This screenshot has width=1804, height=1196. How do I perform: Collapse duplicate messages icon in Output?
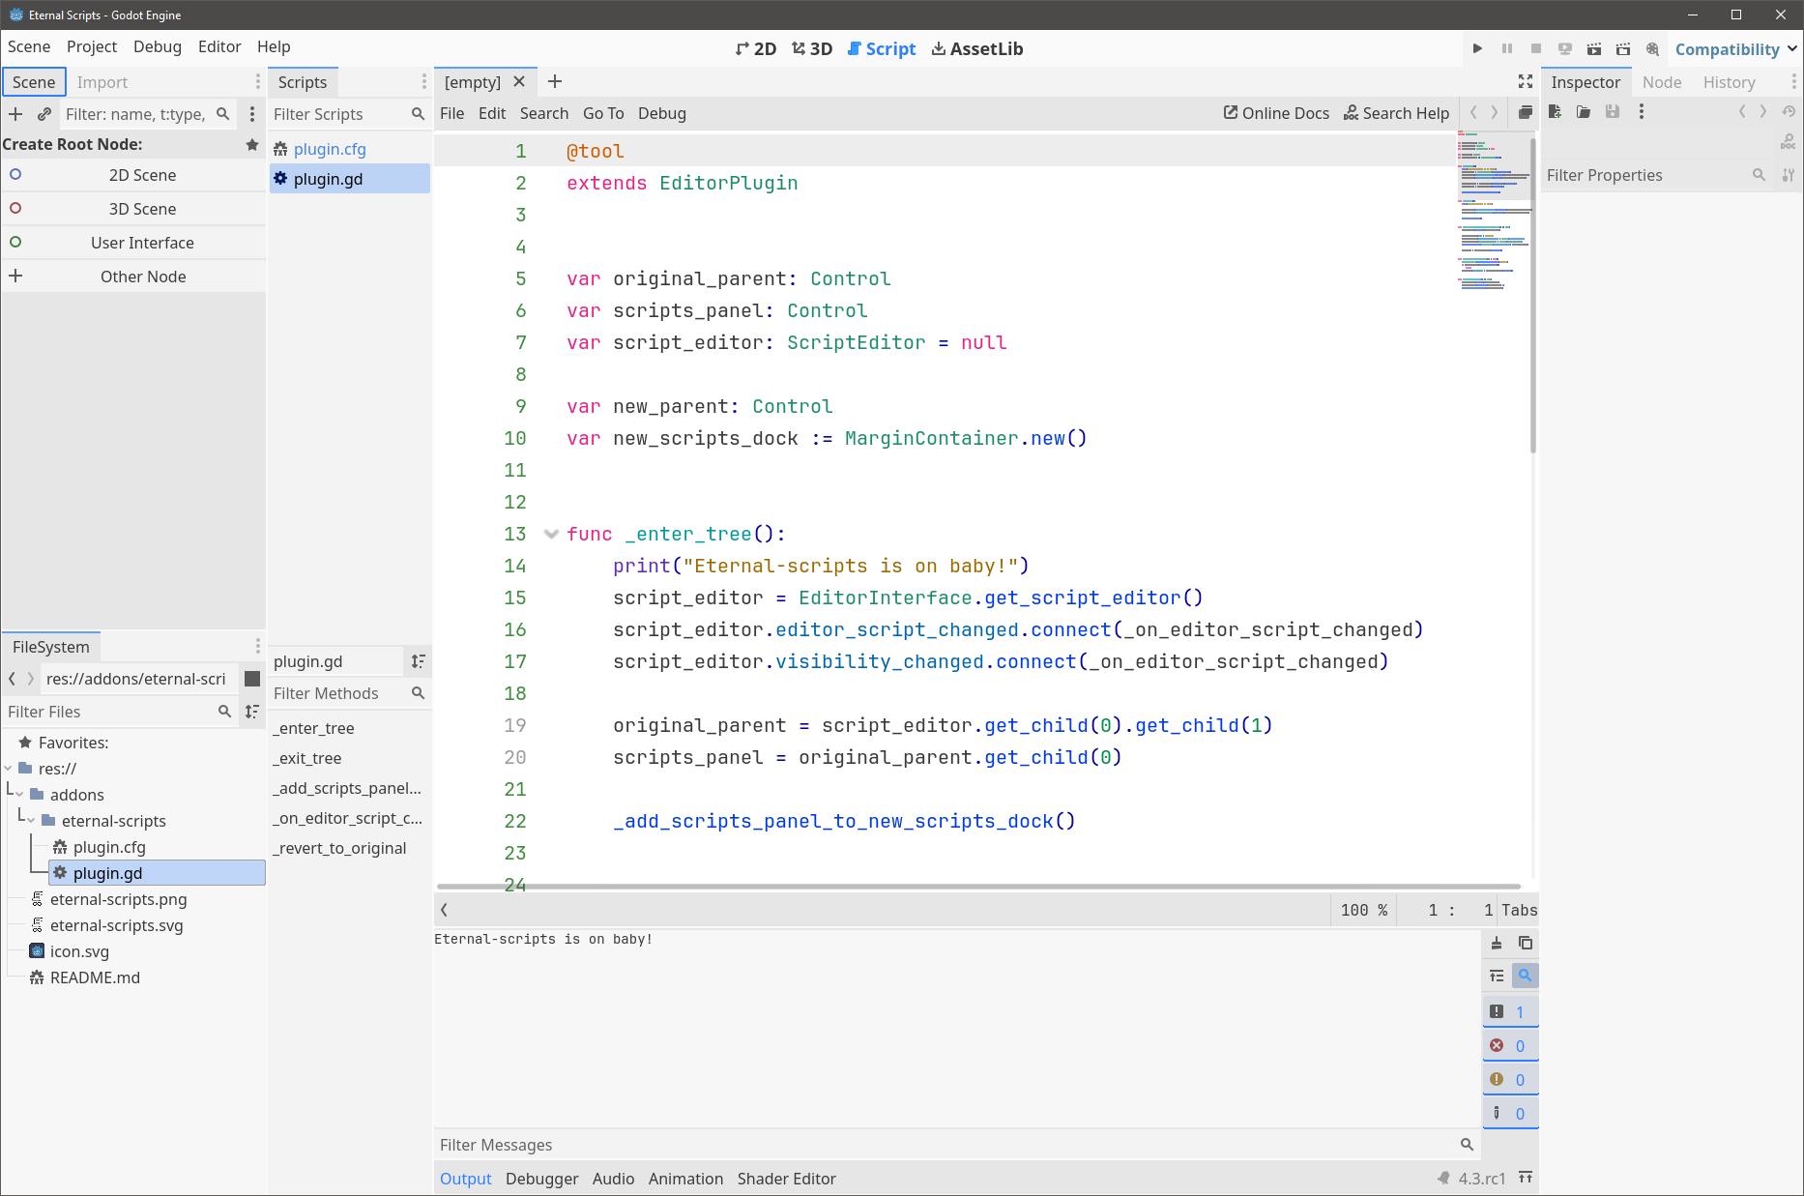point(1497,976)
